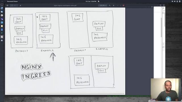Open the Wi-Fi network indicator
The image size is (182, 102).
pyautogui.click(x=172, y=1)
